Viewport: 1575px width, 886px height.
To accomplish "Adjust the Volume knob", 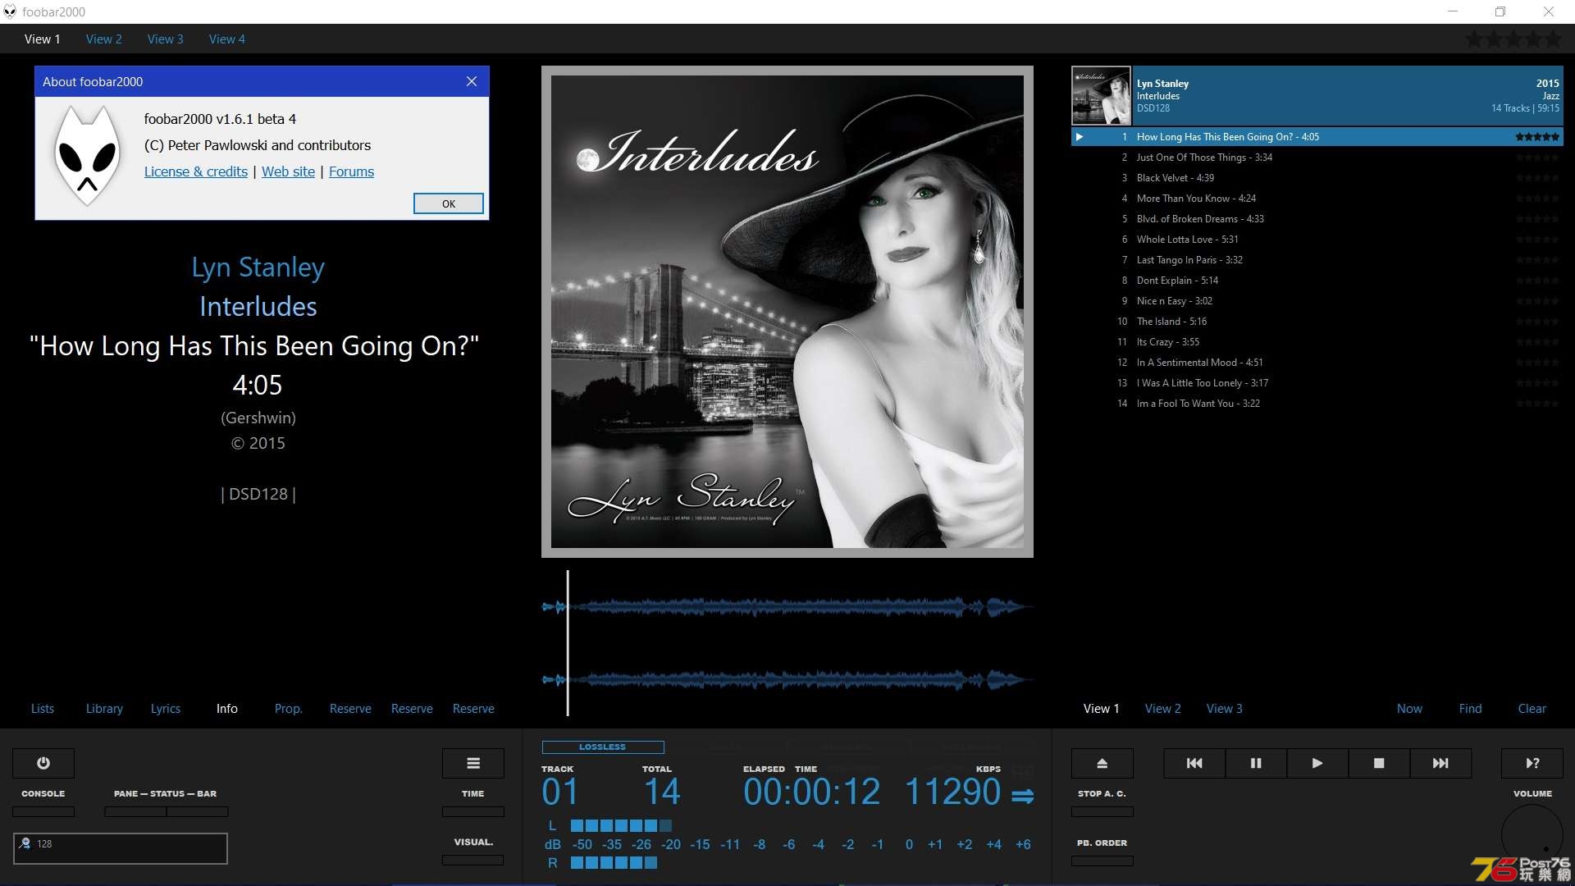I will pyautogui.click(x=1532, y=835).
